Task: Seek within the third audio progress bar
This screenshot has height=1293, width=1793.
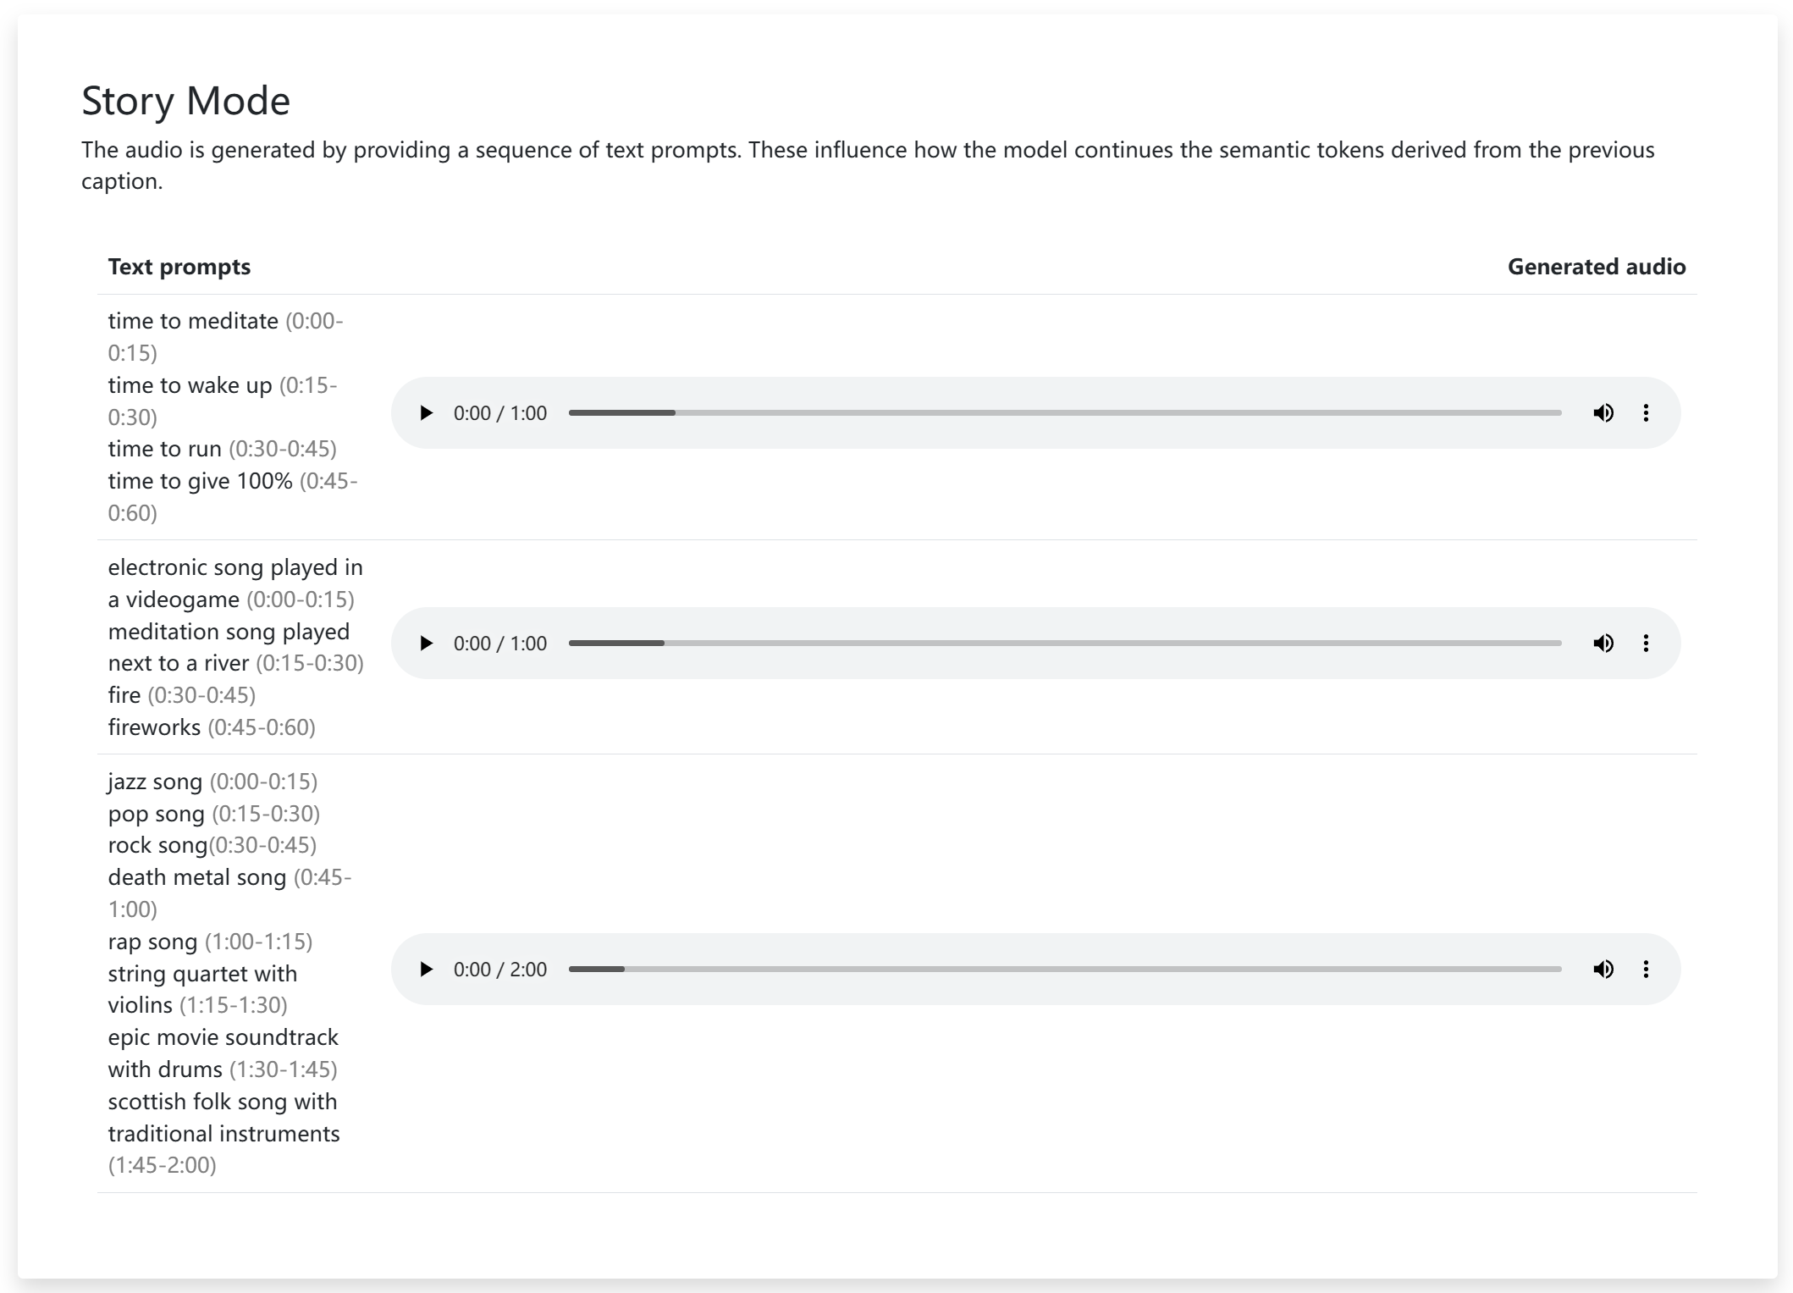Action: click(1064, 970)
